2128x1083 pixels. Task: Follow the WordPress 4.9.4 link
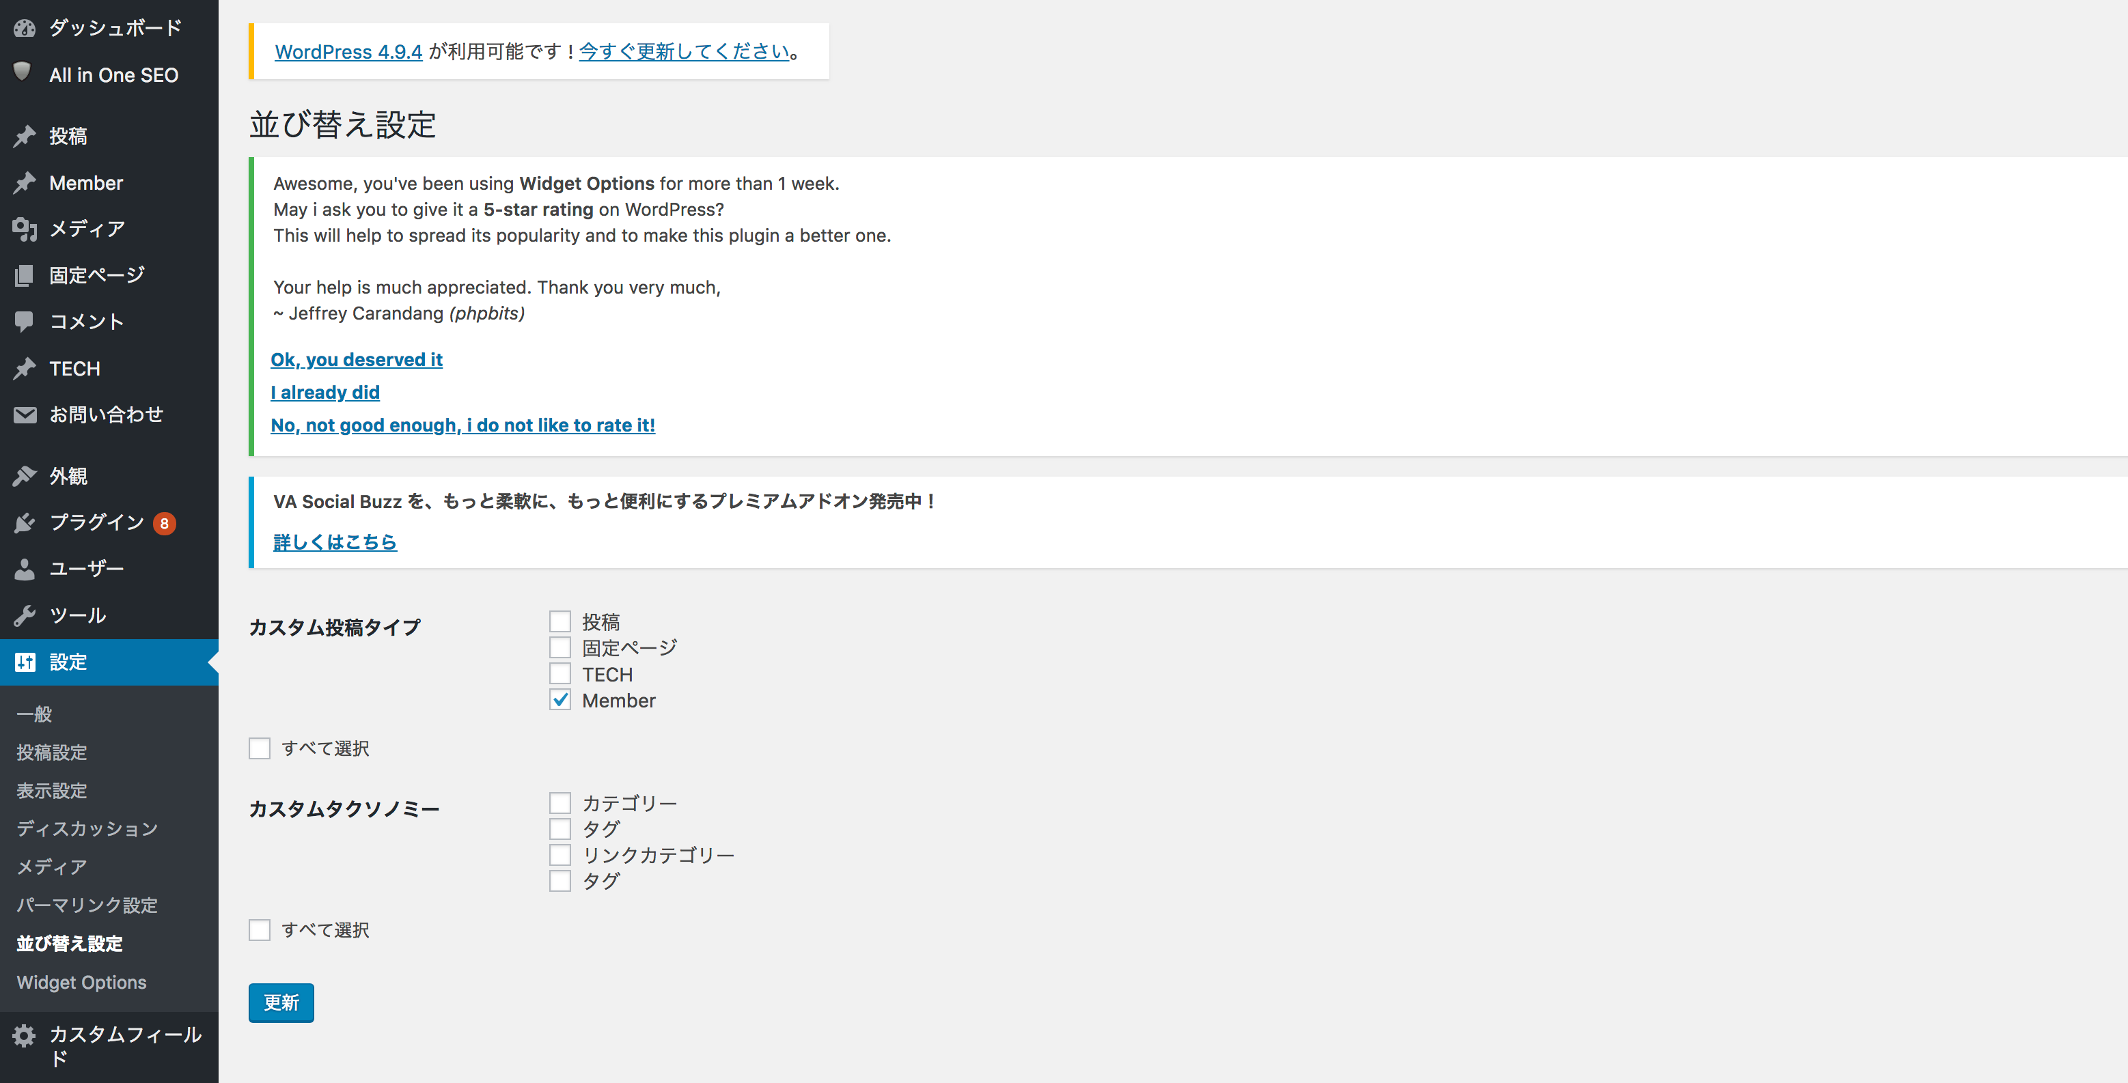pyautogui.click(x=348, y=51)
